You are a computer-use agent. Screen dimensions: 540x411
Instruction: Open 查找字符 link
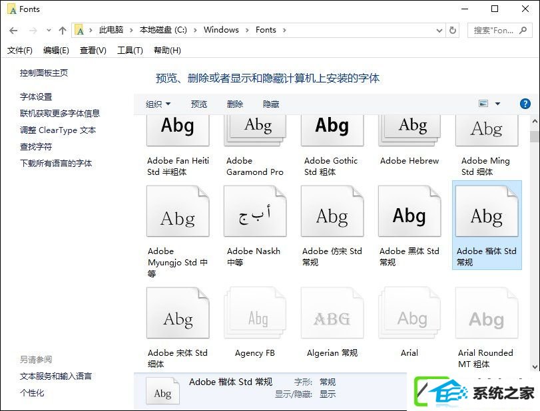coord(36,147)
